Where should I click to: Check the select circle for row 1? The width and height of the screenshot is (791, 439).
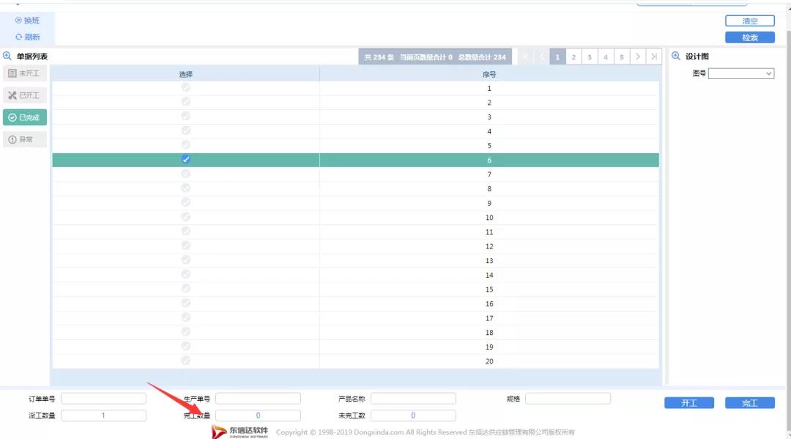tap(186, 88)
